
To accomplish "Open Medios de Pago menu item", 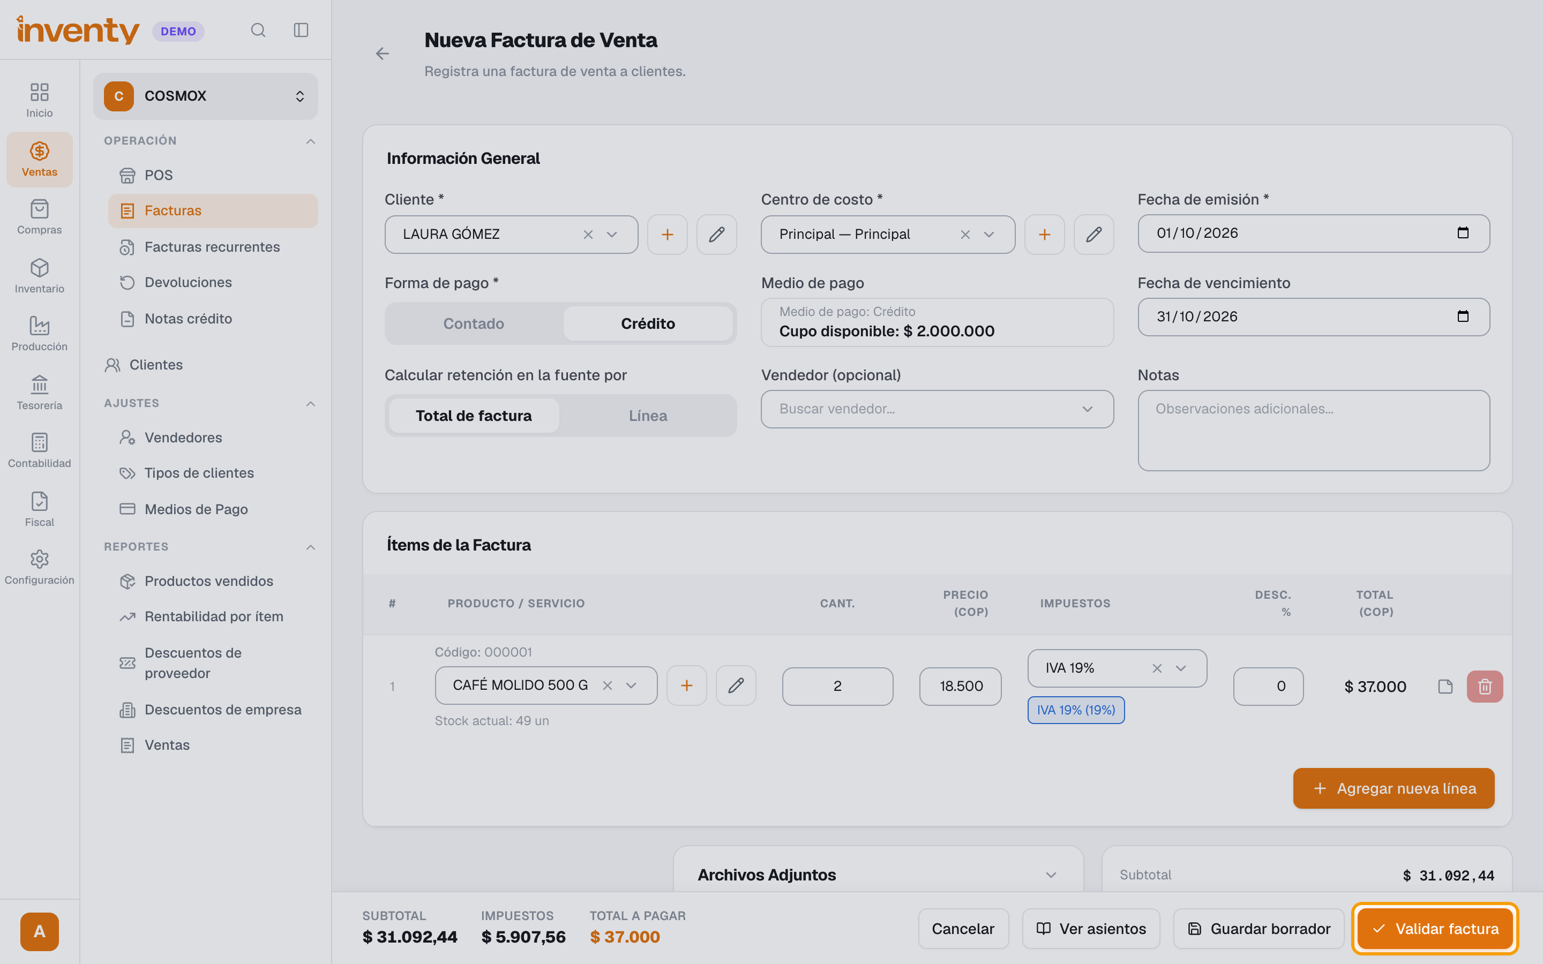I will coord(212,509).
